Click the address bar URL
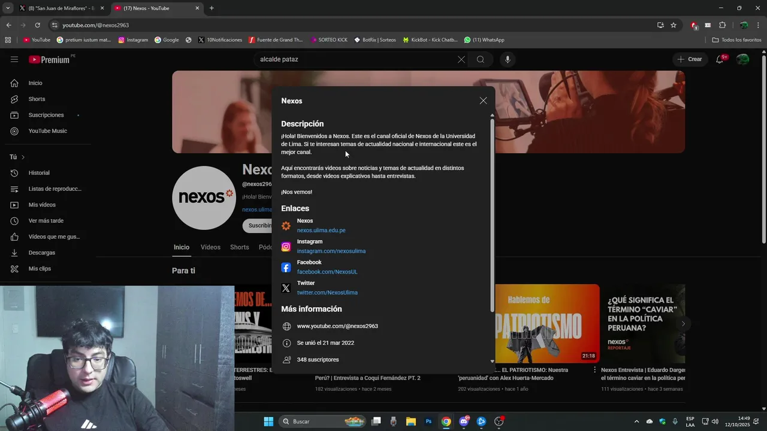Viewport: 767px width, 431px height. click(x=96, y=25)
